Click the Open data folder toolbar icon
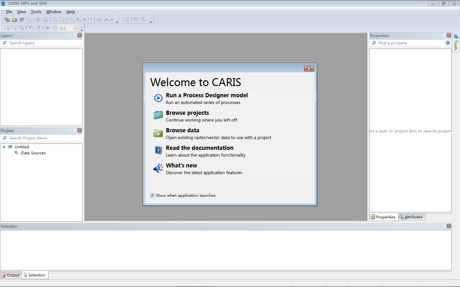This screenshot has height=287, width=460. [14, 20]
